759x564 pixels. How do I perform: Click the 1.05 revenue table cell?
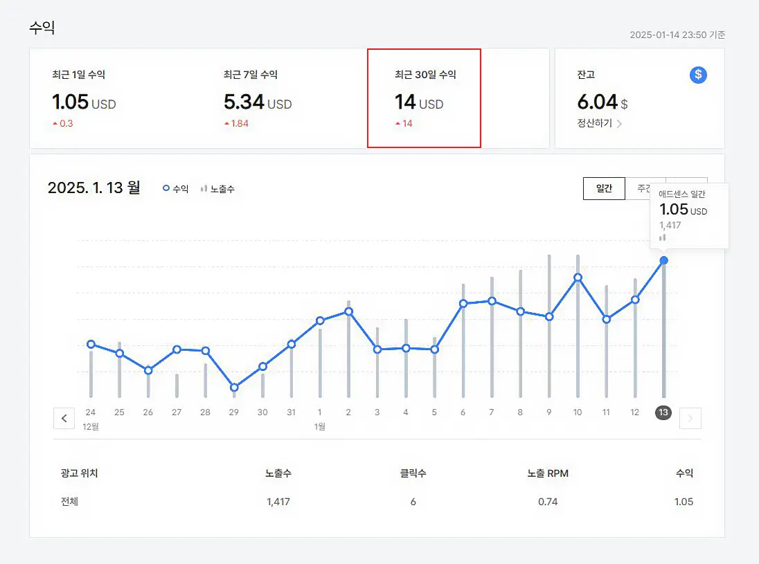684,502
